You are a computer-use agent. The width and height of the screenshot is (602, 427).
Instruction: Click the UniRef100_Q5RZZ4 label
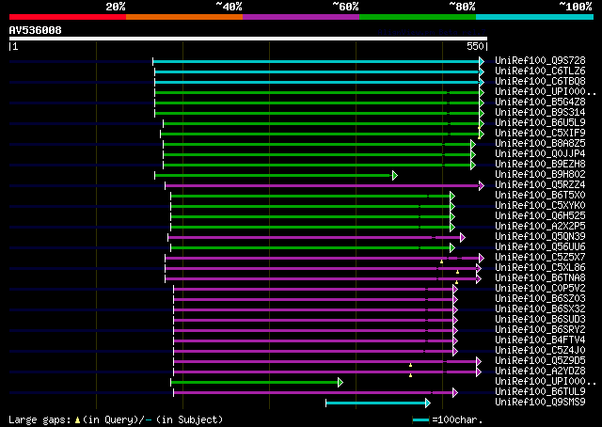[x=540, y=185]
